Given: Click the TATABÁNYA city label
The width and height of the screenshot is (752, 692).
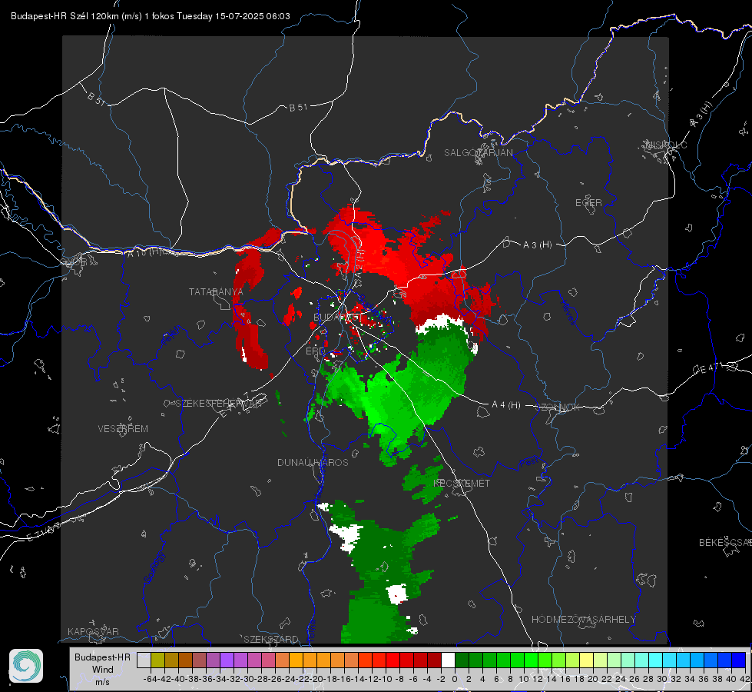Looking at the screenshot, I should pos(216,291).
